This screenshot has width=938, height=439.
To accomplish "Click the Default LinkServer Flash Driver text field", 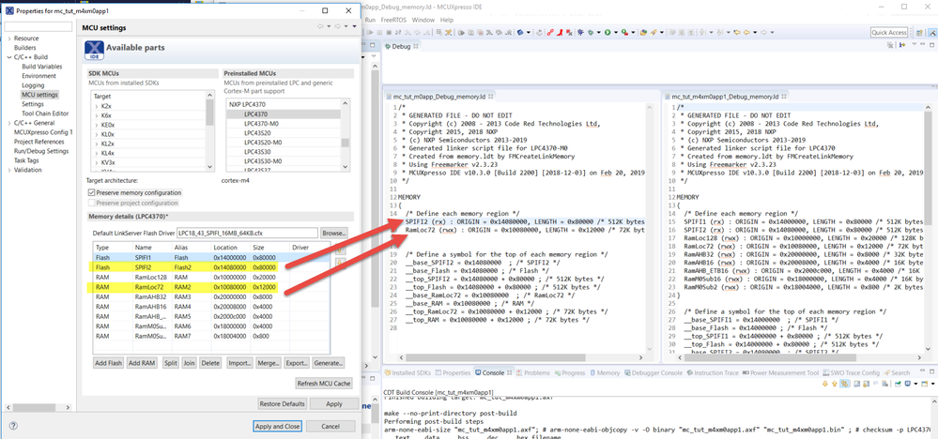I will click(x=247, y=233).
